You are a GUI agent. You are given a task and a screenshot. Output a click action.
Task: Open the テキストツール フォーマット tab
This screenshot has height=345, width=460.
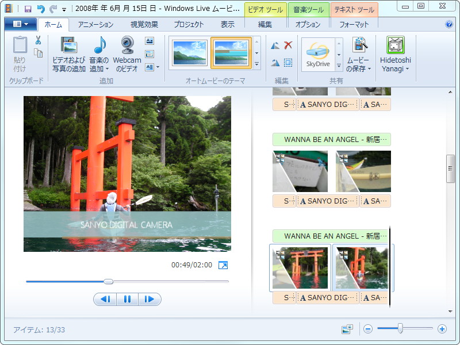click(x=355, y=24)
